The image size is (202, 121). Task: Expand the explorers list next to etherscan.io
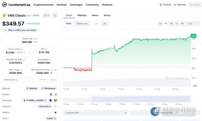55,106
